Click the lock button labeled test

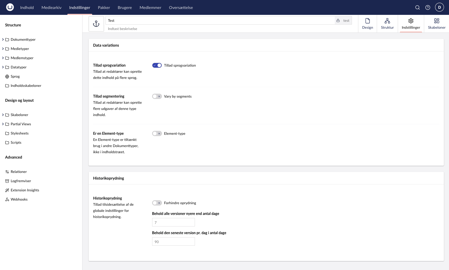pyautogui.click(x=343, y=20)
